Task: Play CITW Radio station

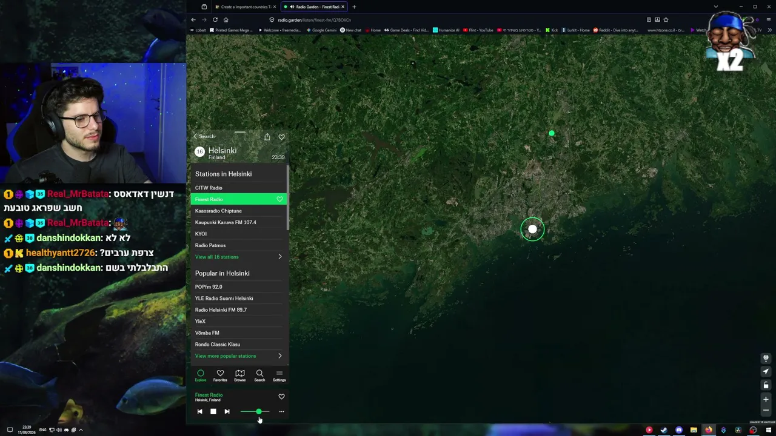Action: (x=239, y=188)
